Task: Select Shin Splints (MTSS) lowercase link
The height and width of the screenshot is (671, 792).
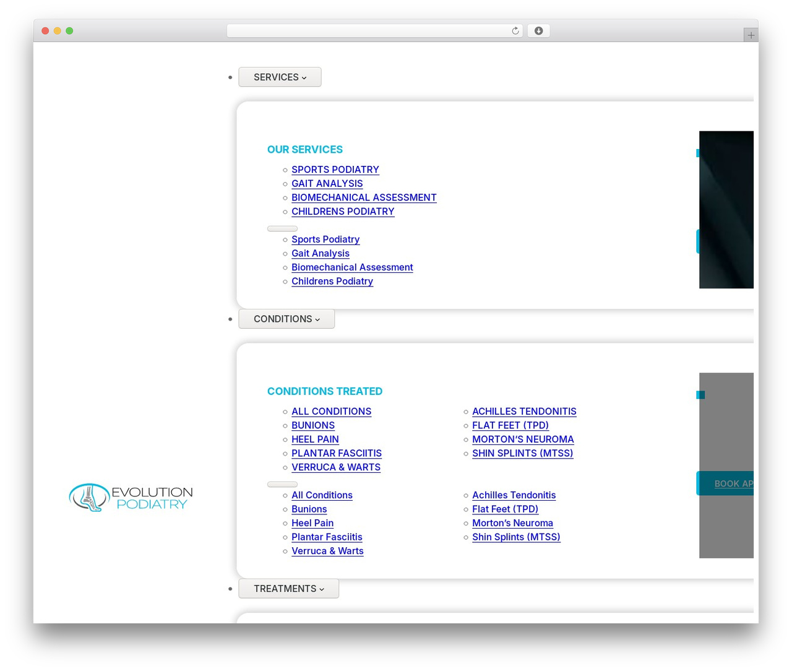Action: point(516,537)
